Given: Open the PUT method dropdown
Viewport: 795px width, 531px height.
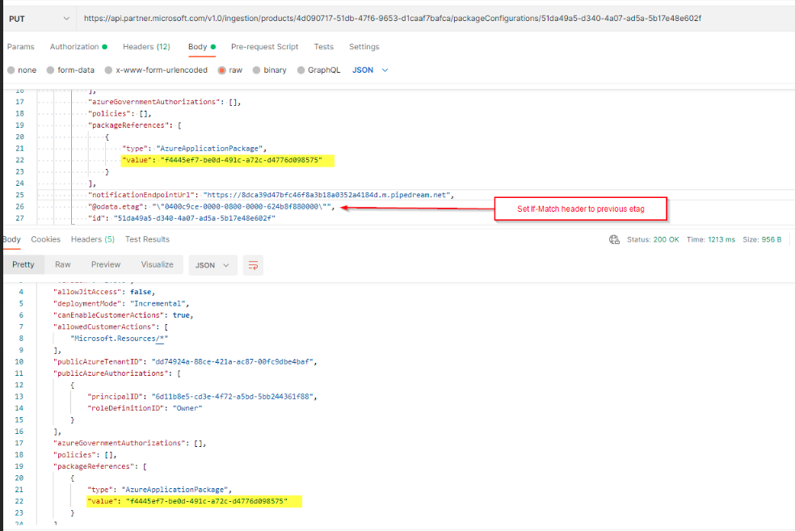Looking at the screenshot, I should click(x=39, y=19).
